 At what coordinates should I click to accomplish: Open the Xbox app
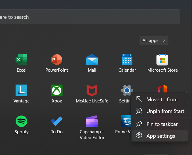(57, 90)
